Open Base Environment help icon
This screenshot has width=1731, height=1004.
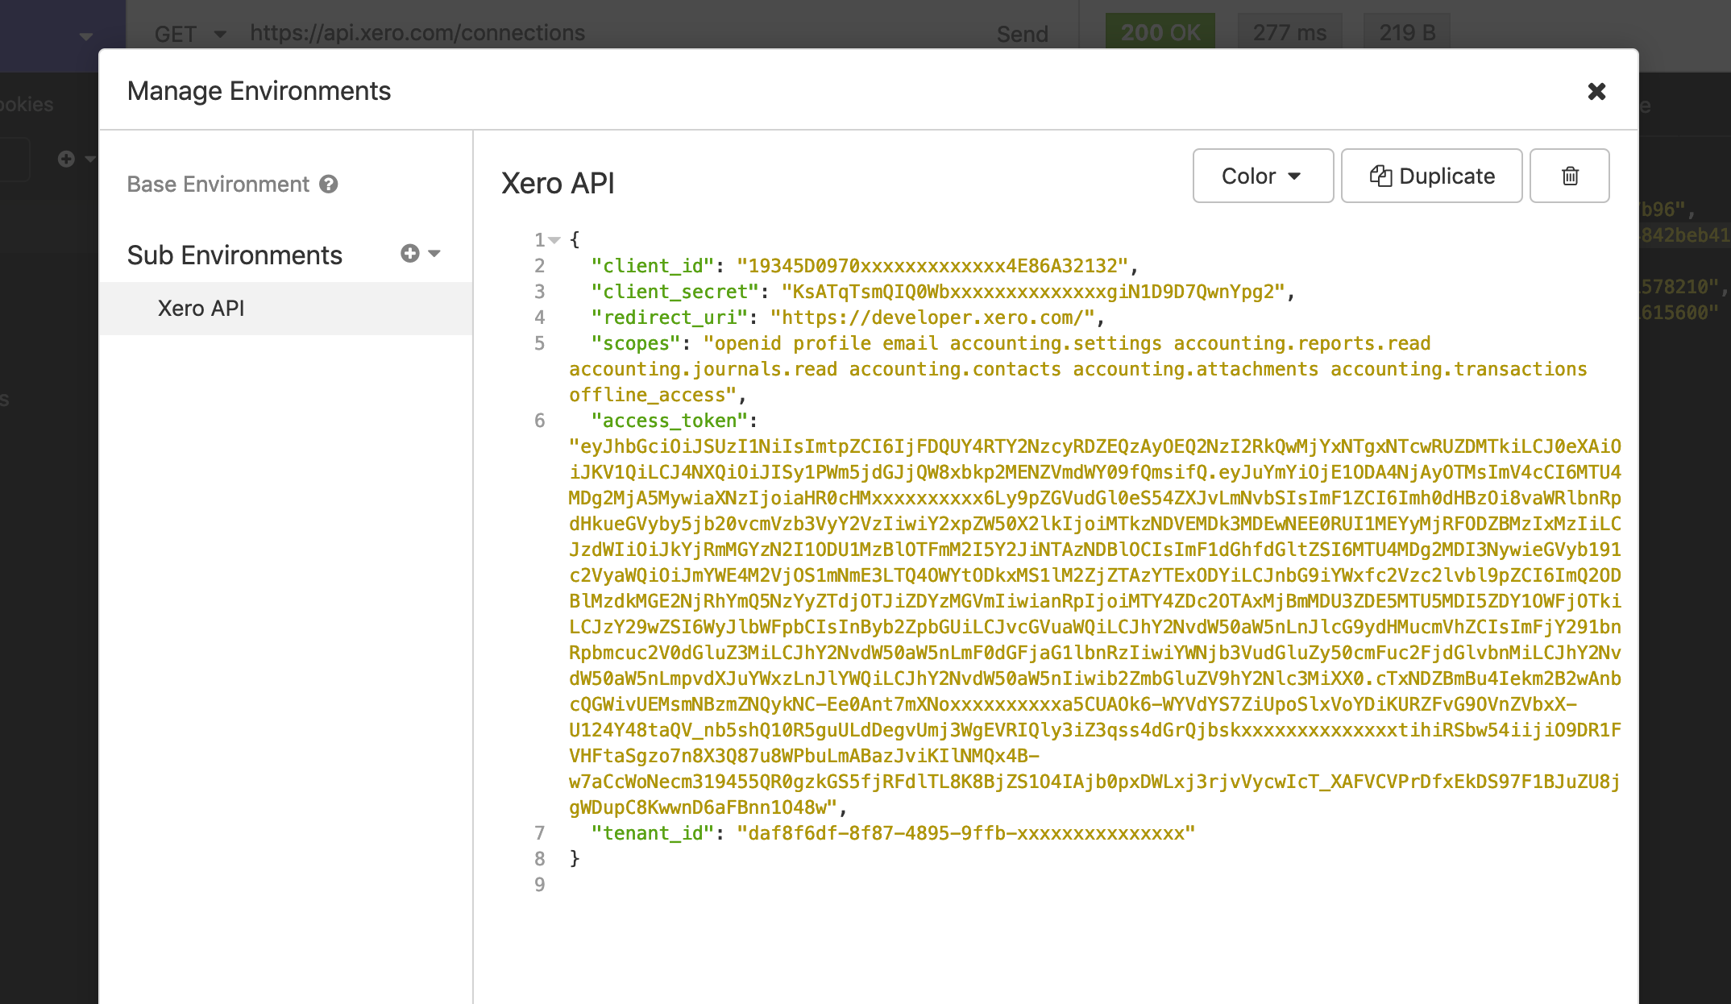(329, 185)
